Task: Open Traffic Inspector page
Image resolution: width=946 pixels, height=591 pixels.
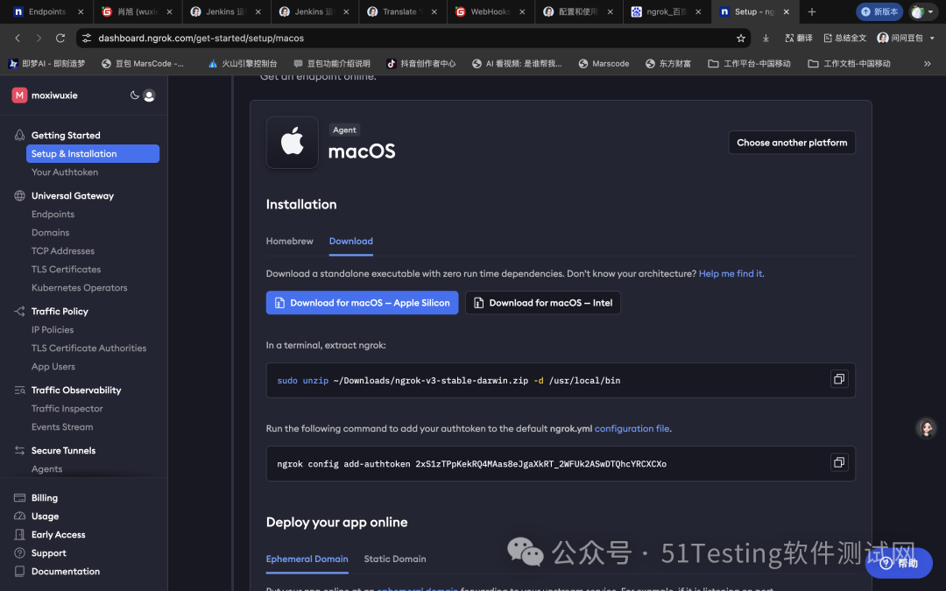Action: pyautogui.click(x=67, y=408)
